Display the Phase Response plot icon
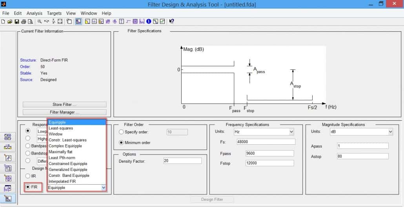Screen dimensions: 404x207 (94, 22)
